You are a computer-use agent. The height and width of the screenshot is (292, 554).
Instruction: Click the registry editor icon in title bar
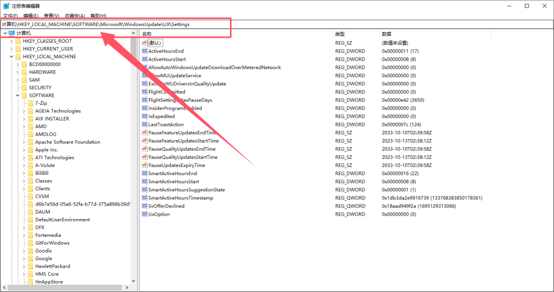(6, 5)
